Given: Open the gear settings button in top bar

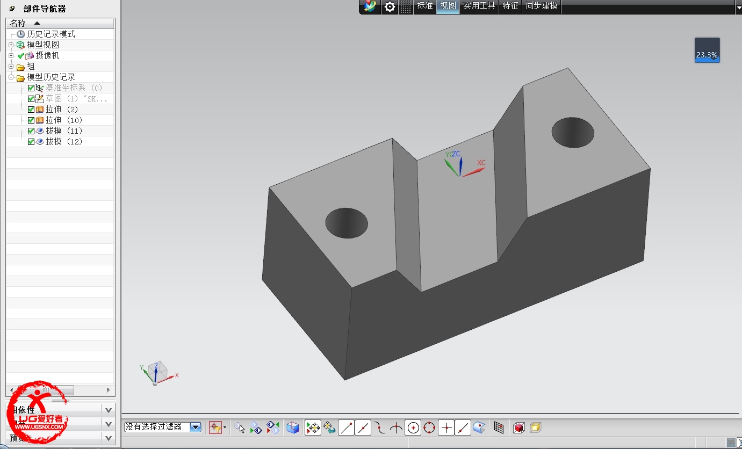Looking at the screenshot, I should (x=390, y=6).
